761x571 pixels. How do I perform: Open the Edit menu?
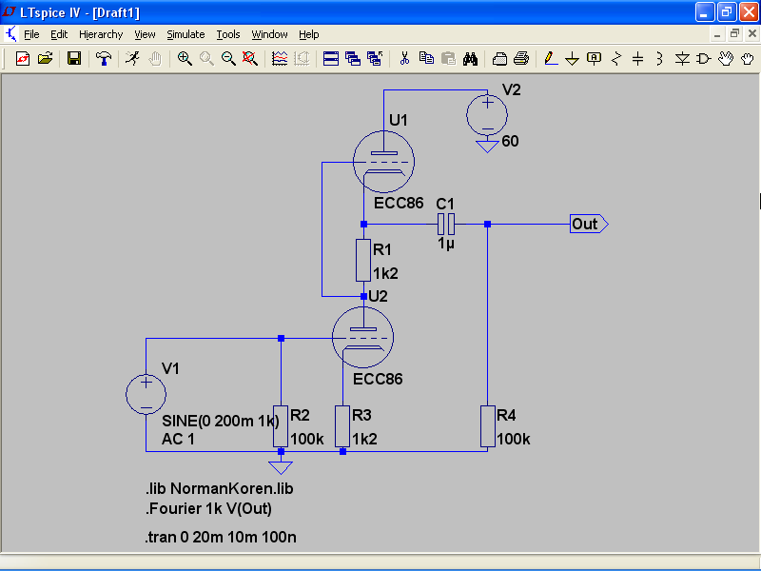(59, 34)
